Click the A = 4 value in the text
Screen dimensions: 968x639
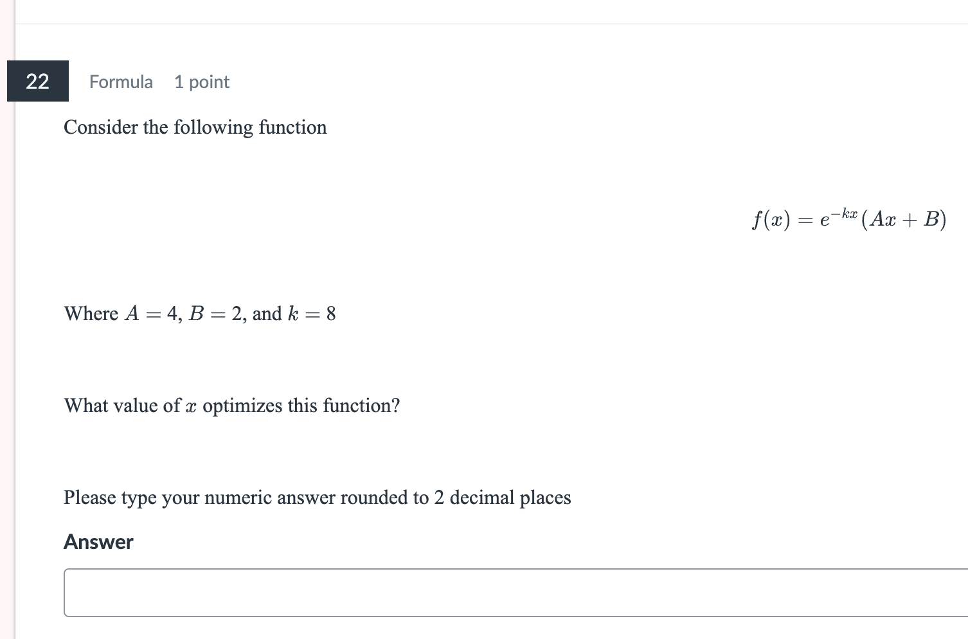point(151,314)
